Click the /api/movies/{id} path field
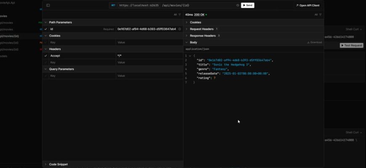Image resolution: width=366 pixels, height=168 pixels. [x=176, y=5]
